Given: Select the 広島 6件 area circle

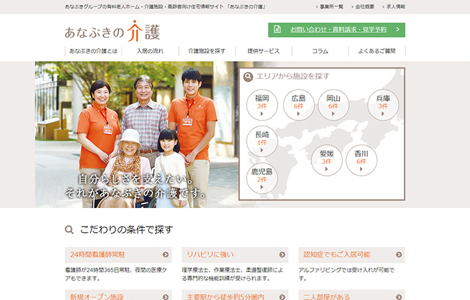Looking at the screenshot, I should tap(298, 104).
